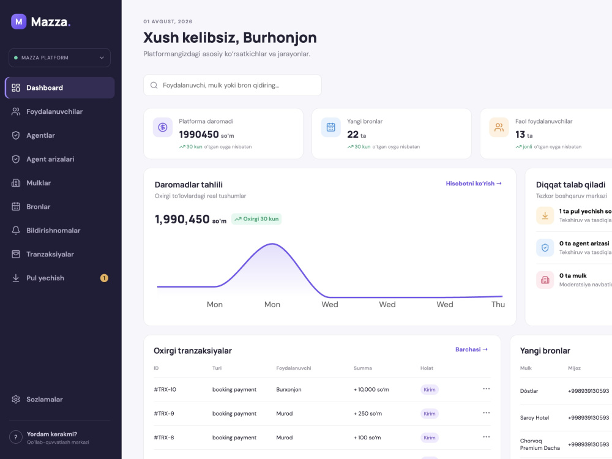
Task: Click the Agent arizalari shield icon
Action: pos(16,159)
